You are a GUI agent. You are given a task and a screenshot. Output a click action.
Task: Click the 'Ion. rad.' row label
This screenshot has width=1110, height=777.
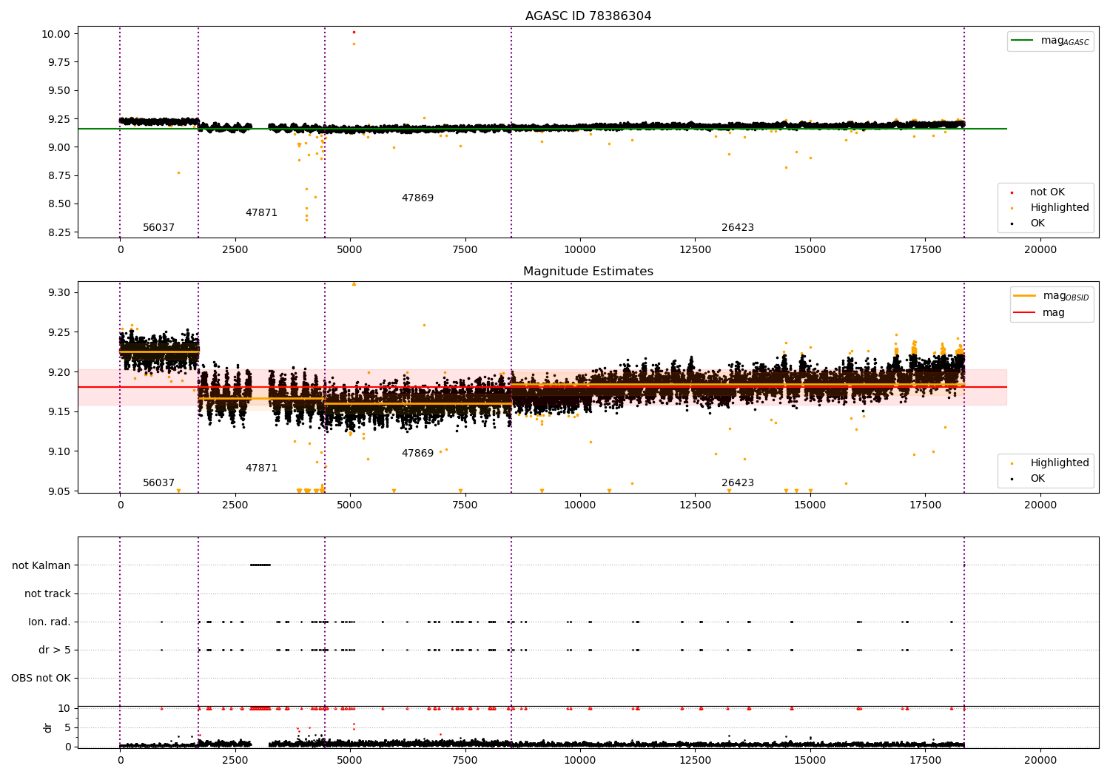click(x=50, y=622)
